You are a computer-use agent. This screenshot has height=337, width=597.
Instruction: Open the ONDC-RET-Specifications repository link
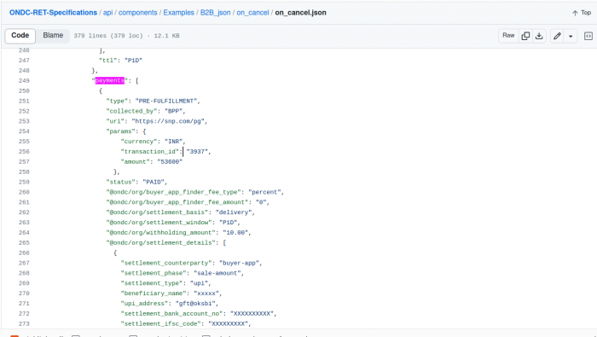[x=53, y=13]
